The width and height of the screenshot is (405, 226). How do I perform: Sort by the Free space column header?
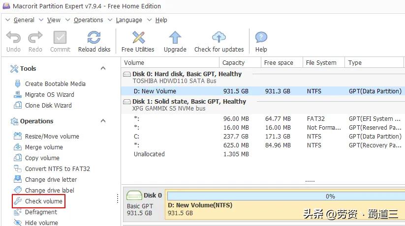coord(282,63)
